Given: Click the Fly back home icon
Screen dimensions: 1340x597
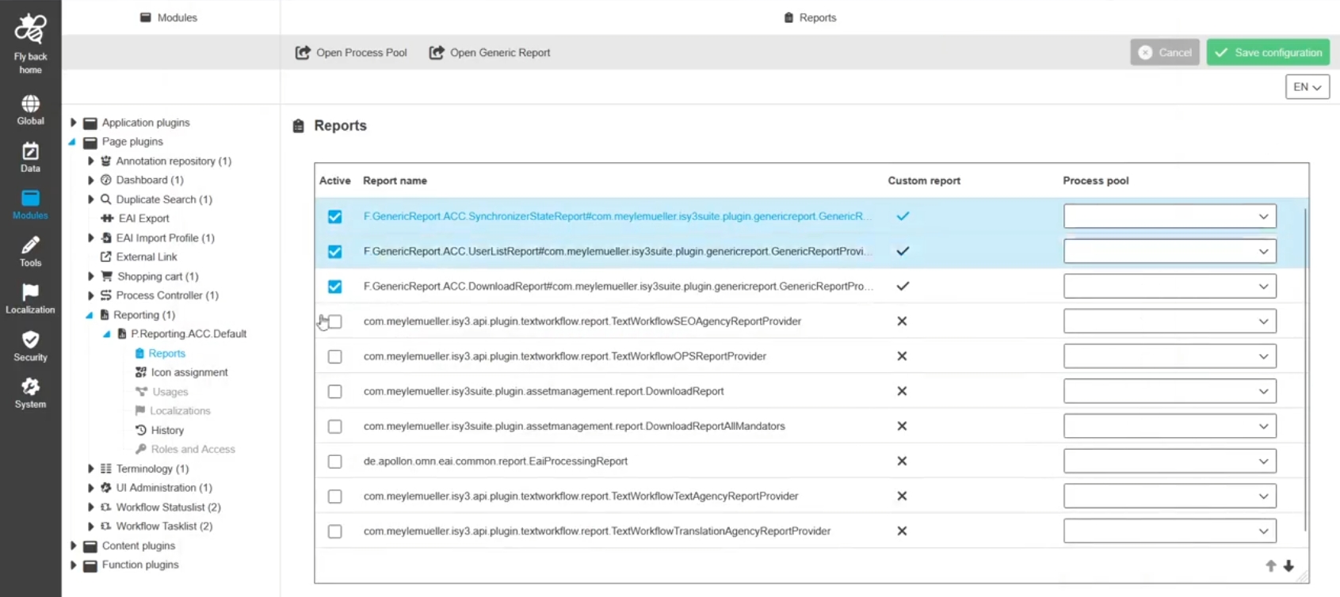Looking at the screenshot, I should tap(30, 30).
